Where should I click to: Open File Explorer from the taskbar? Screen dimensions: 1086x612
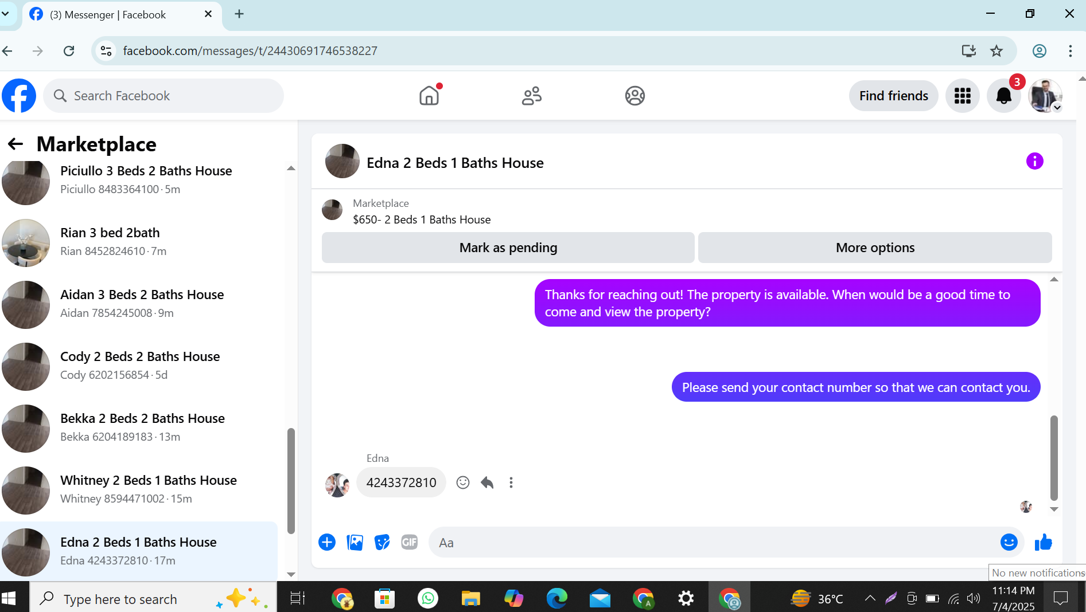(471, 599)
